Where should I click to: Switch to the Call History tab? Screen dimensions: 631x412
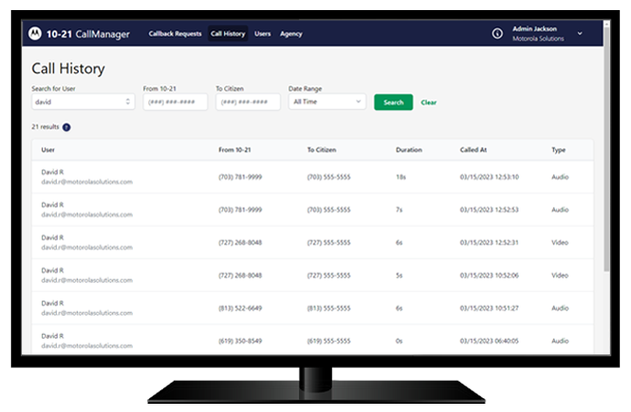(228, 34)
